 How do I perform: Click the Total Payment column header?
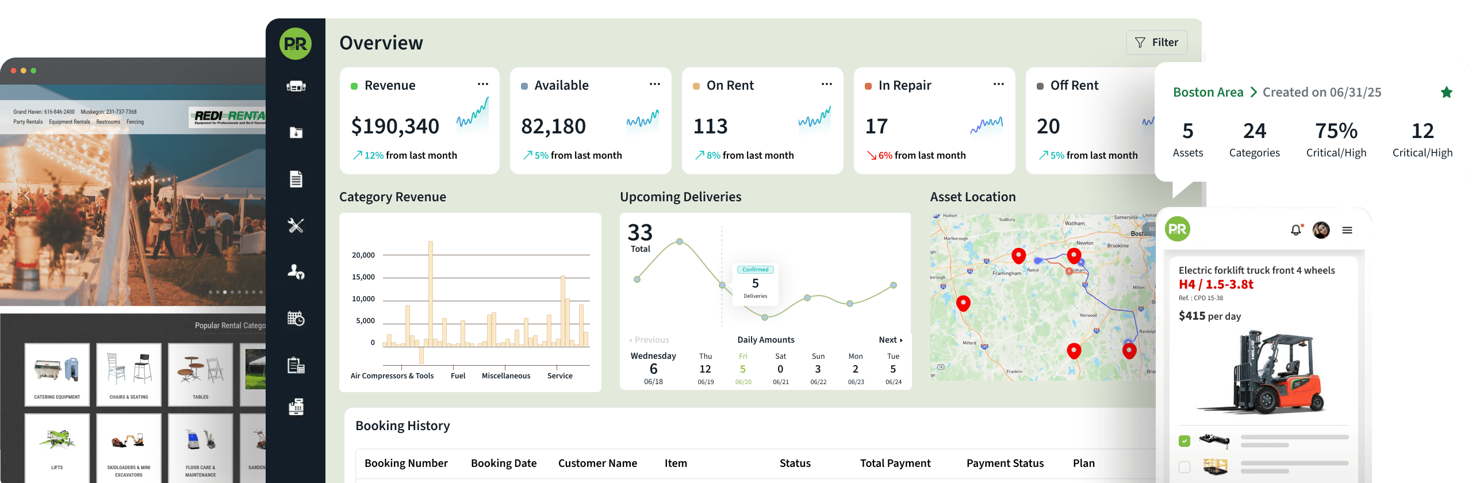(895, 463)
